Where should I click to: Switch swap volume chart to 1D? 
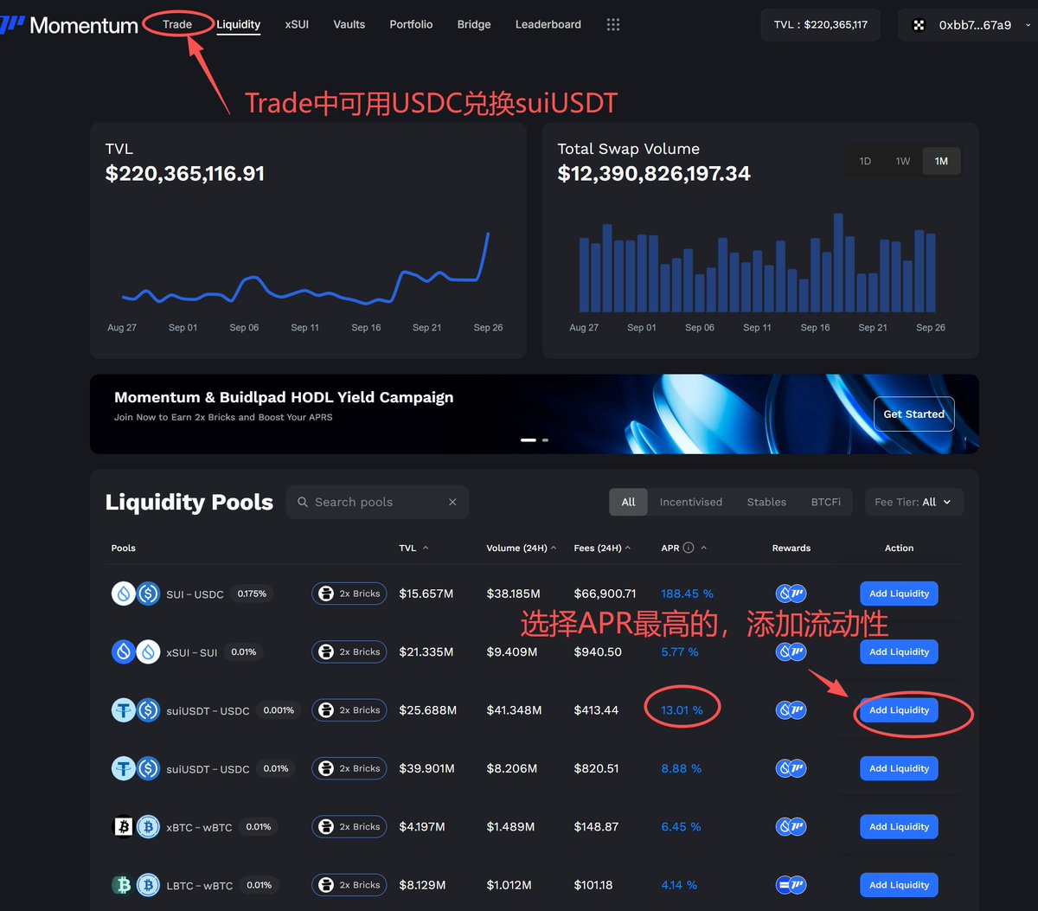tap(865, 161)
